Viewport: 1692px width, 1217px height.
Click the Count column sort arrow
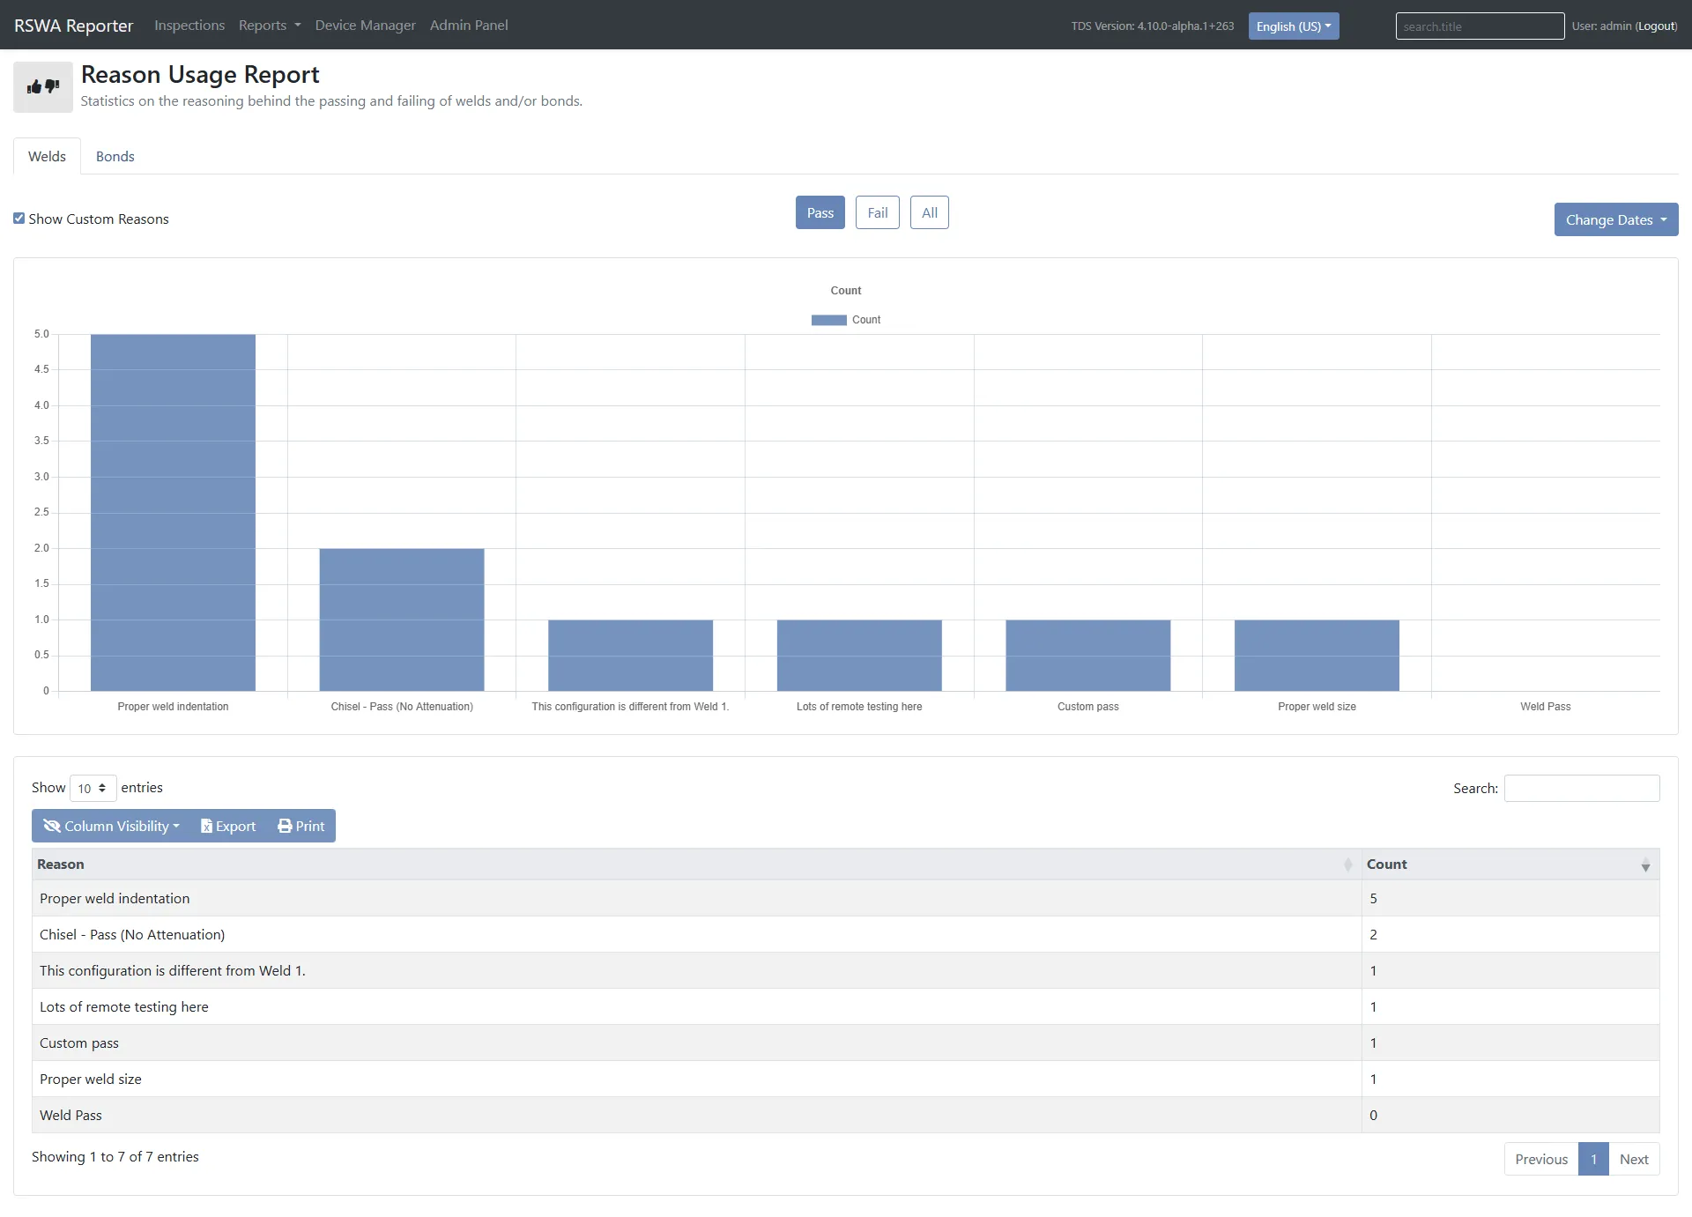point(1644,867)
